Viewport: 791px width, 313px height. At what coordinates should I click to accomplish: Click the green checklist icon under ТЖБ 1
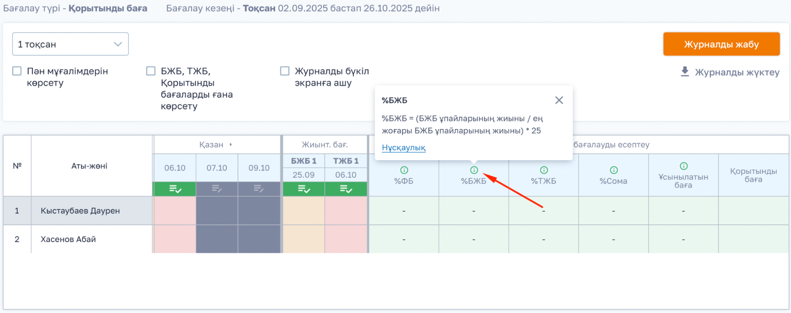346,189
